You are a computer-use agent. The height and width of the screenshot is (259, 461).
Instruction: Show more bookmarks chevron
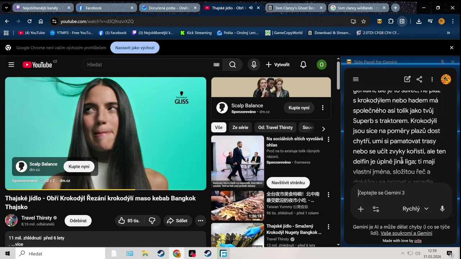448,33
